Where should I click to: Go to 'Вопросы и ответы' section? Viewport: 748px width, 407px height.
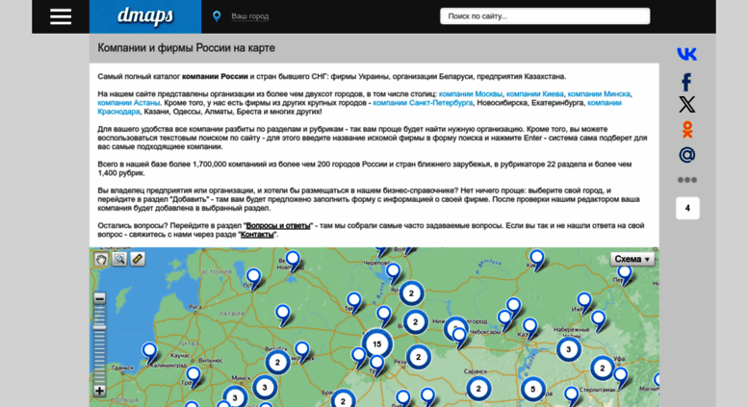point(278,225)
